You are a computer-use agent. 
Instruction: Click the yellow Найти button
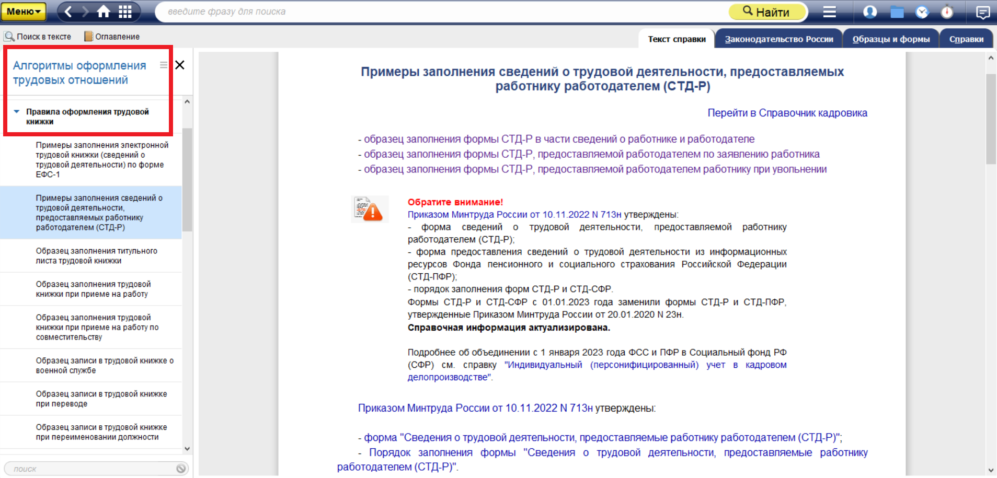point(767,11)
